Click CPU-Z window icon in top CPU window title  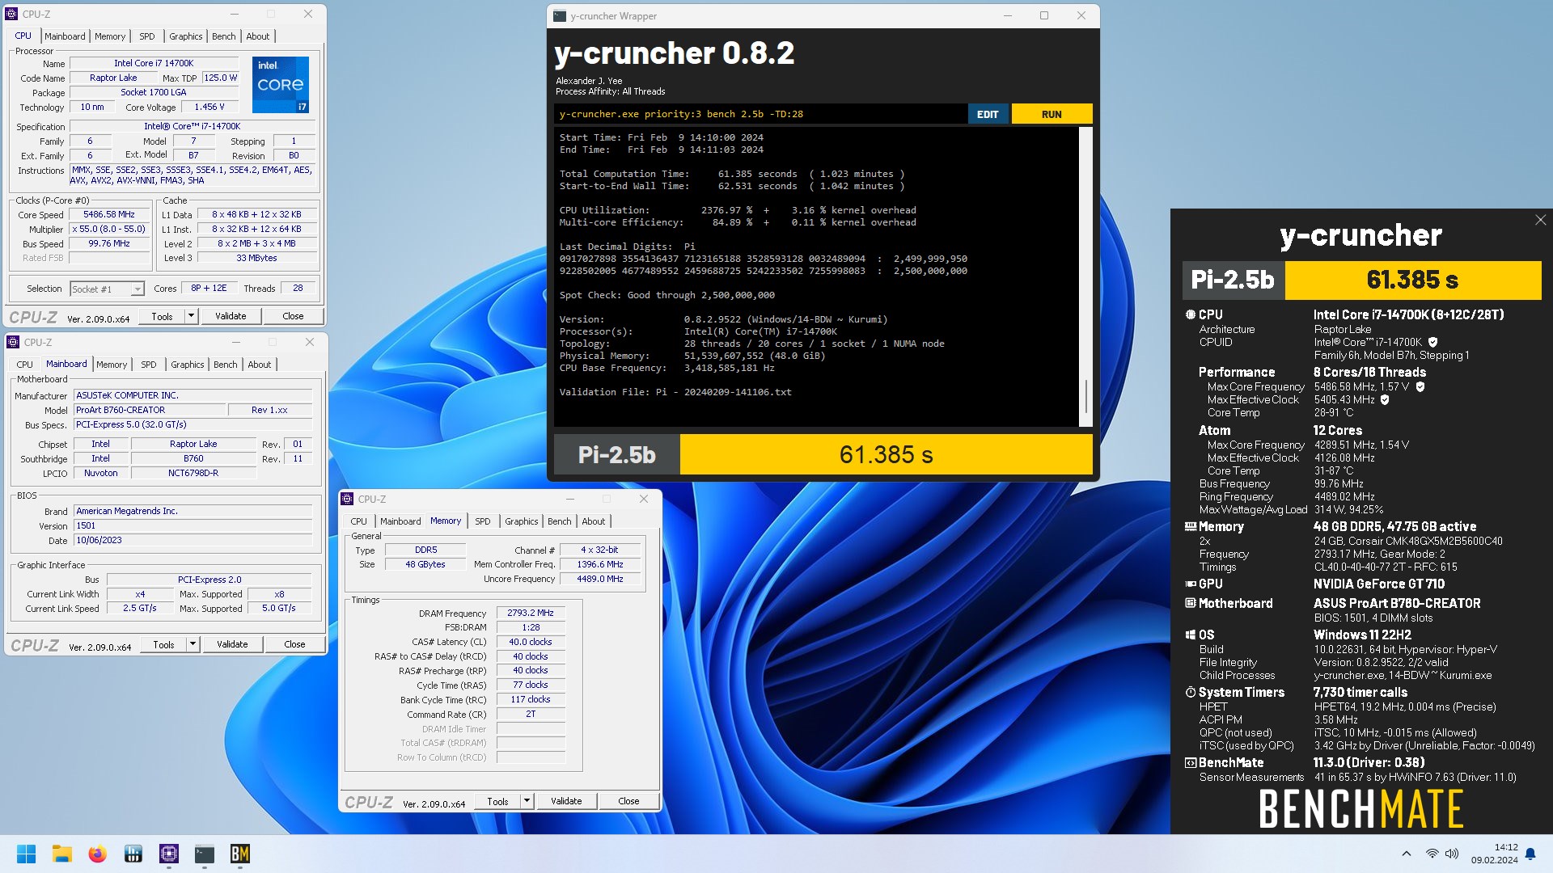(x=12, y=14)
